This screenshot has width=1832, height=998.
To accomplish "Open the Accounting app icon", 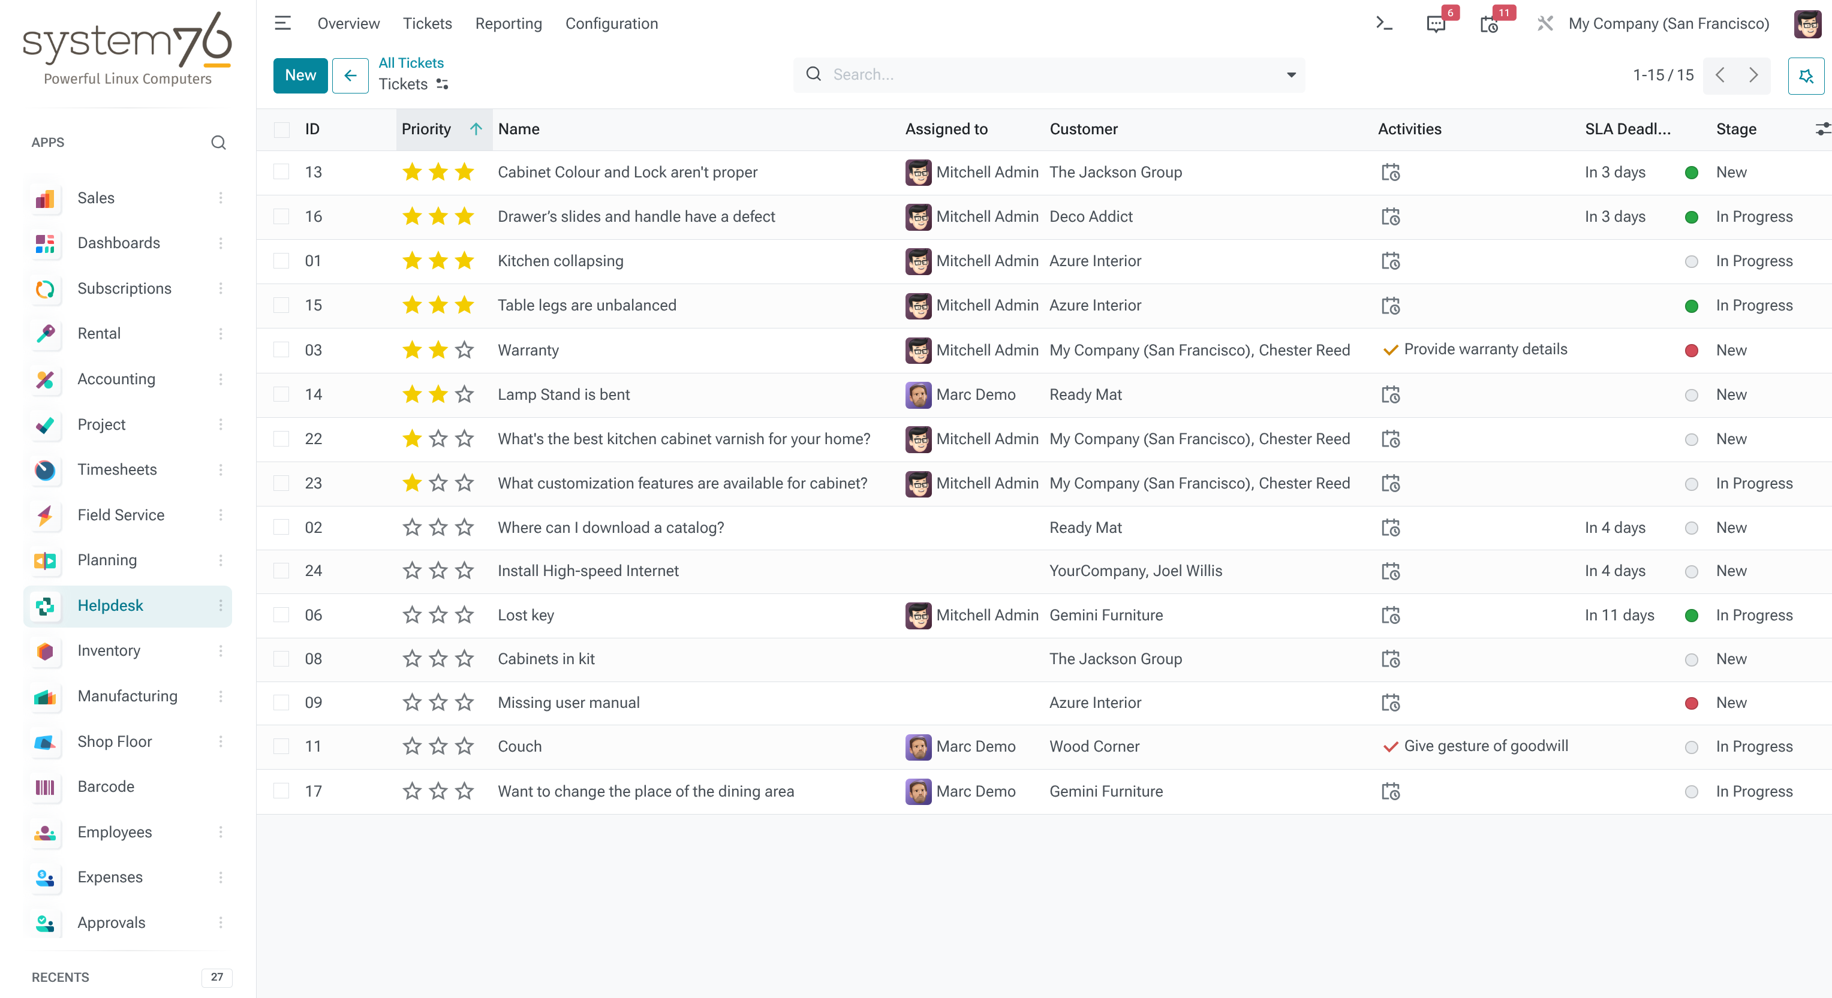I will click(45, 379).
